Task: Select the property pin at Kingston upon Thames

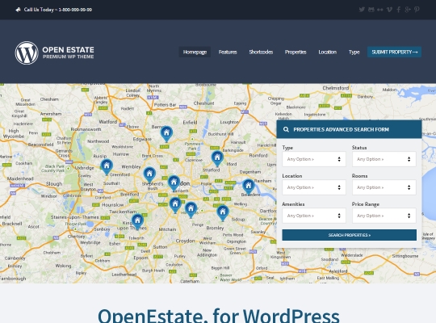Action: pyautogui.click(x=137, y=221)
